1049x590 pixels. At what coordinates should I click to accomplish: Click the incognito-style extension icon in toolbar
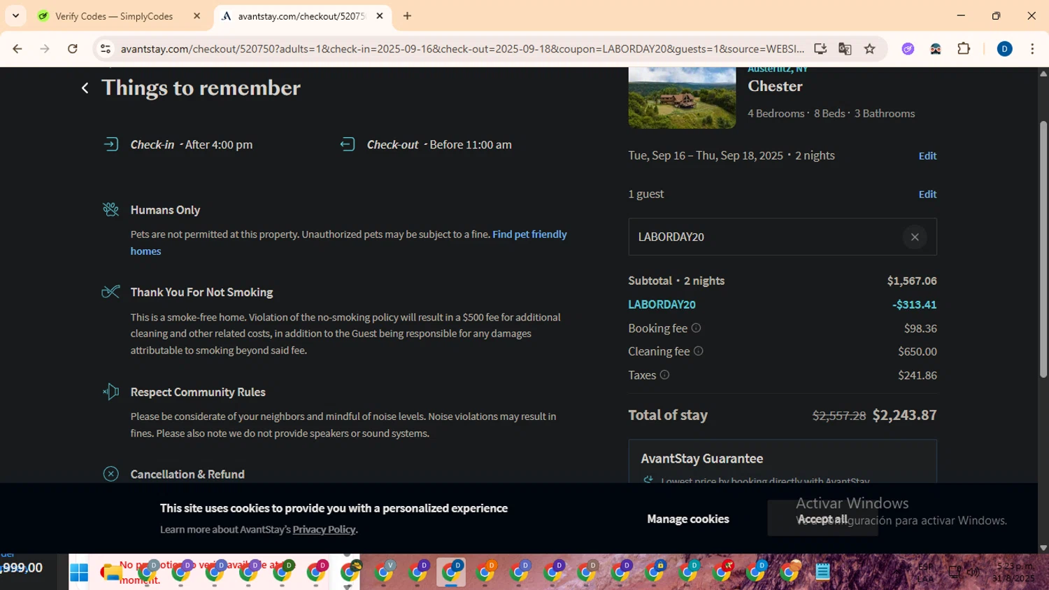tap(936, 49)
